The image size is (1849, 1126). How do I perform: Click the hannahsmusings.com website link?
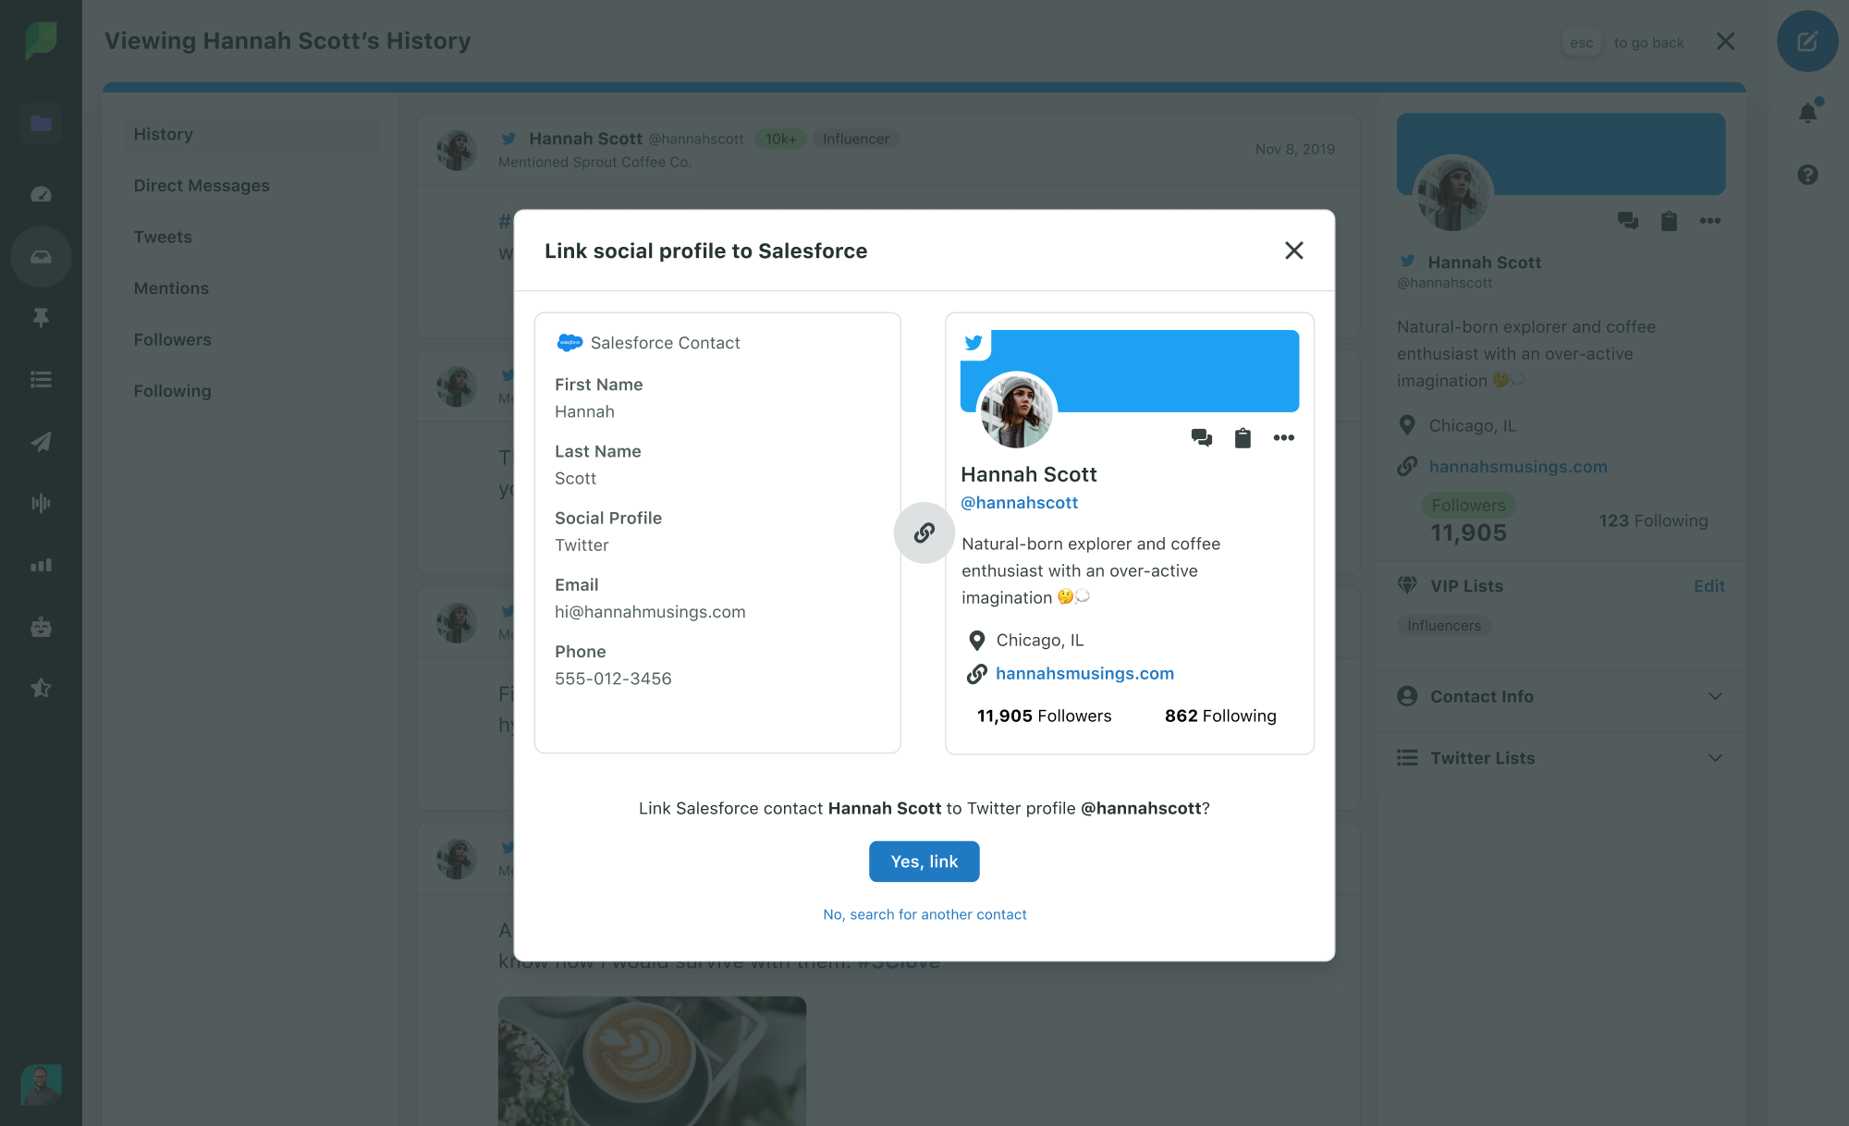[1084, 673]
